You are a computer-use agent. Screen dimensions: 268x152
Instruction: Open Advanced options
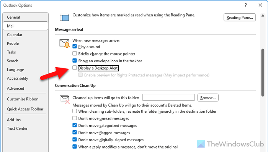[x=26, y=89]
